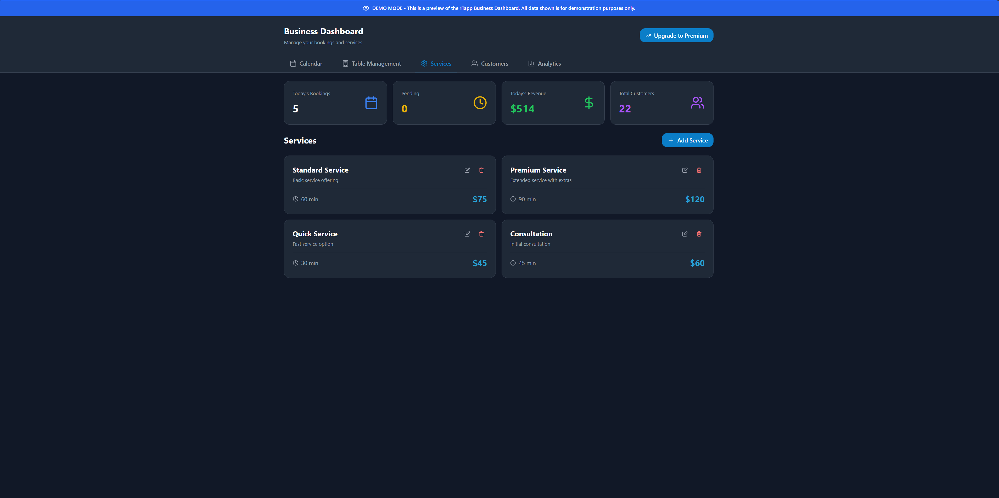The image size is (999, 498).
Task: Delete the Standard Service entry
Action: (481, 170)
